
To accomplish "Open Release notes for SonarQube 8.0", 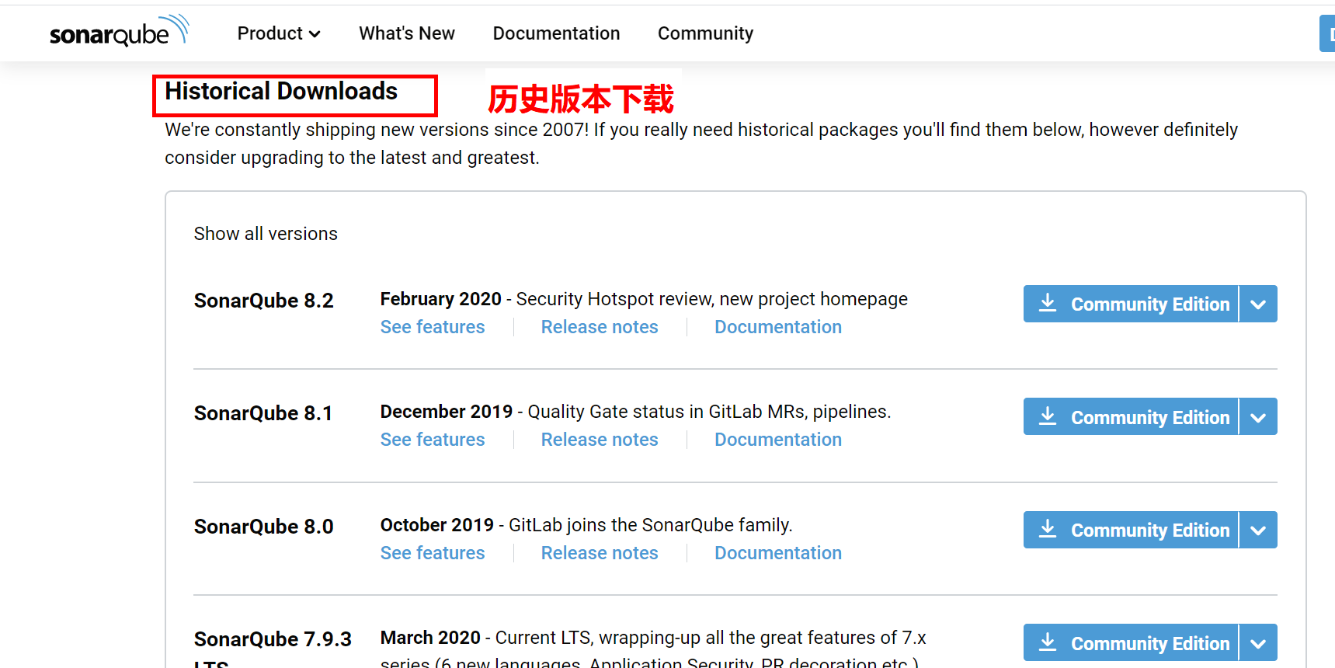I will click(600, 553).
